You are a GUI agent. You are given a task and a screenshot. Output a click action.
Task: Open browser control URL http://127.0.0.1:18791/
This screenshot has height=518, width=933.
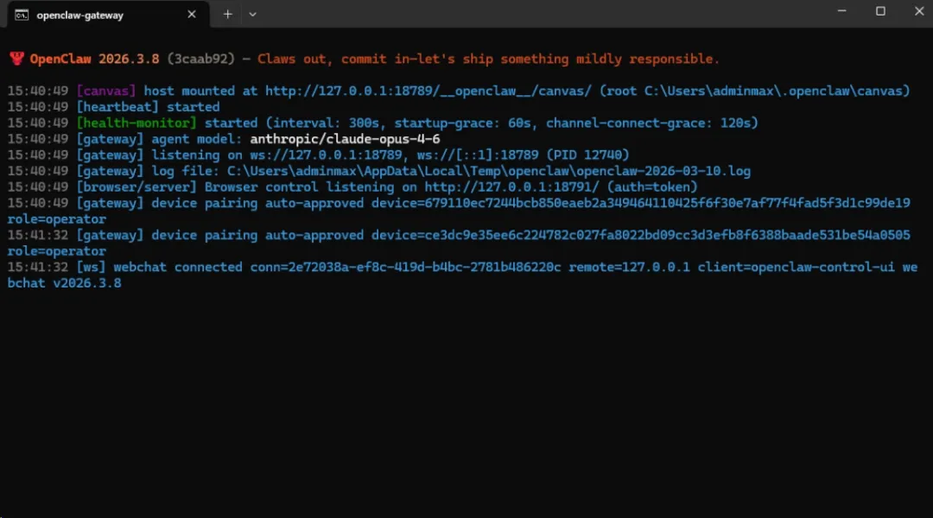[511, 187]
